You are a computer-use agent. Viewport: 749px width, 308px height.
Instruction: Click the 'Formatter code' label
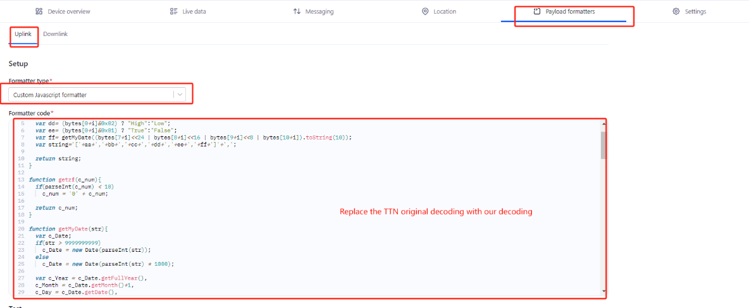pyautogui.click(x=31, y=114)
